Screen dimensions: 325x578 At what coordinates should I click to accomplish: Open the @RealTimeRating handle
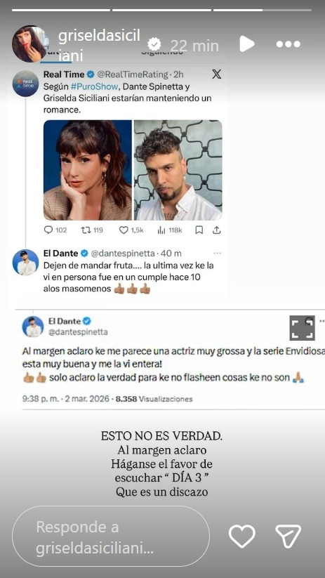133,74
